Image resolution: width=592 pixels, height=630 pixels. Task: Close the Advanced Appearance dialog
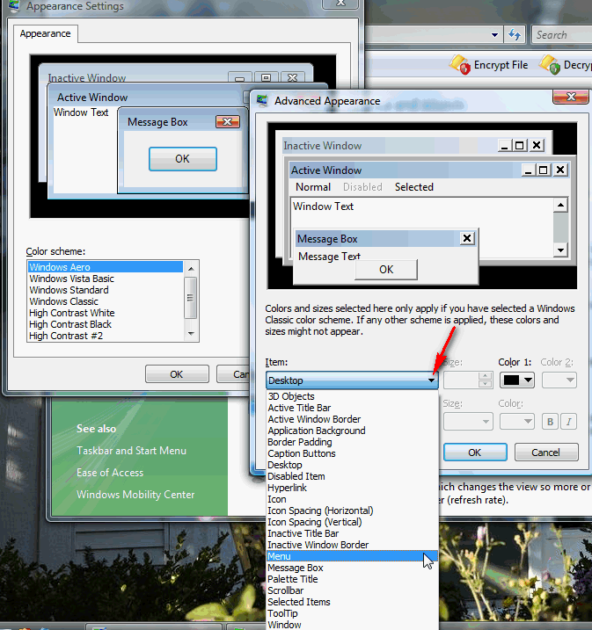[x=570, y=97]
